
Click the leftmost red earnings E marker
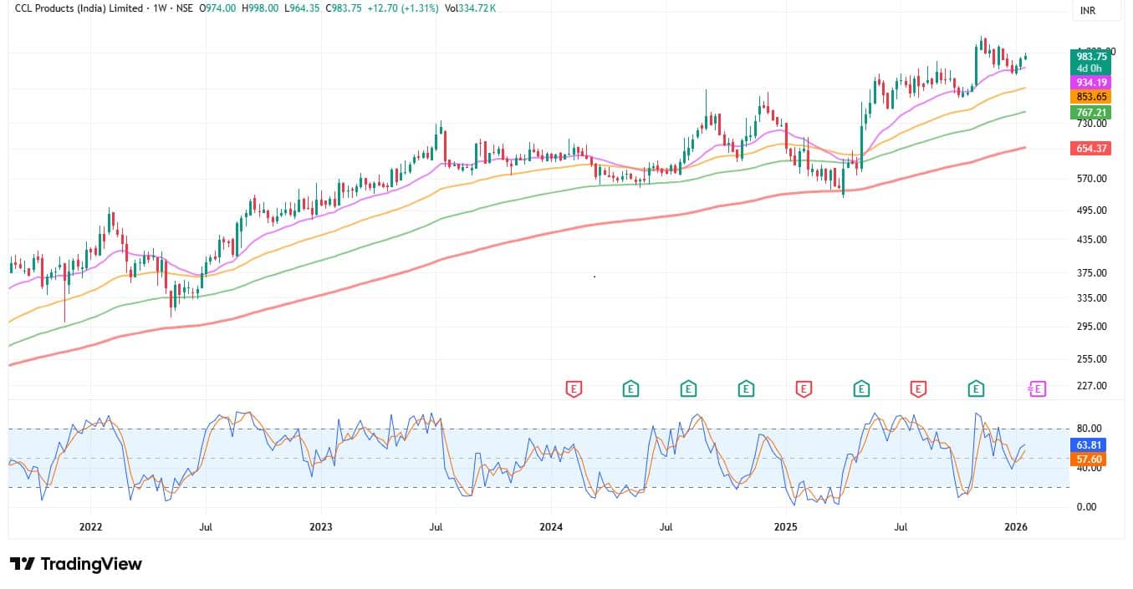(x=574, y=388)
